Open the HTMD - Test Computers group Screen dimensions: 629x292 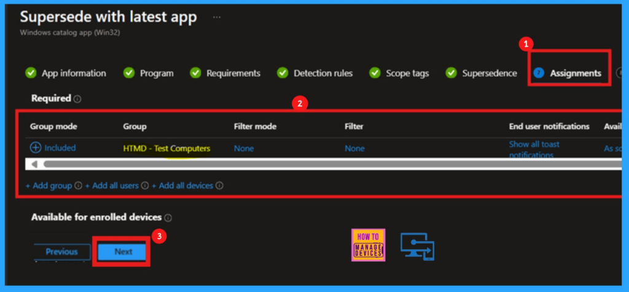(x=166, y=148)
